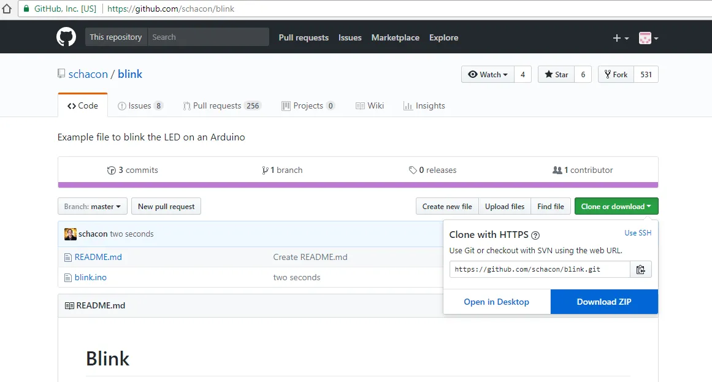Image resolution: width=712 pixels, height=382 pixels.
Task: Focus the Search input field
Action: (x=208, y=37)
